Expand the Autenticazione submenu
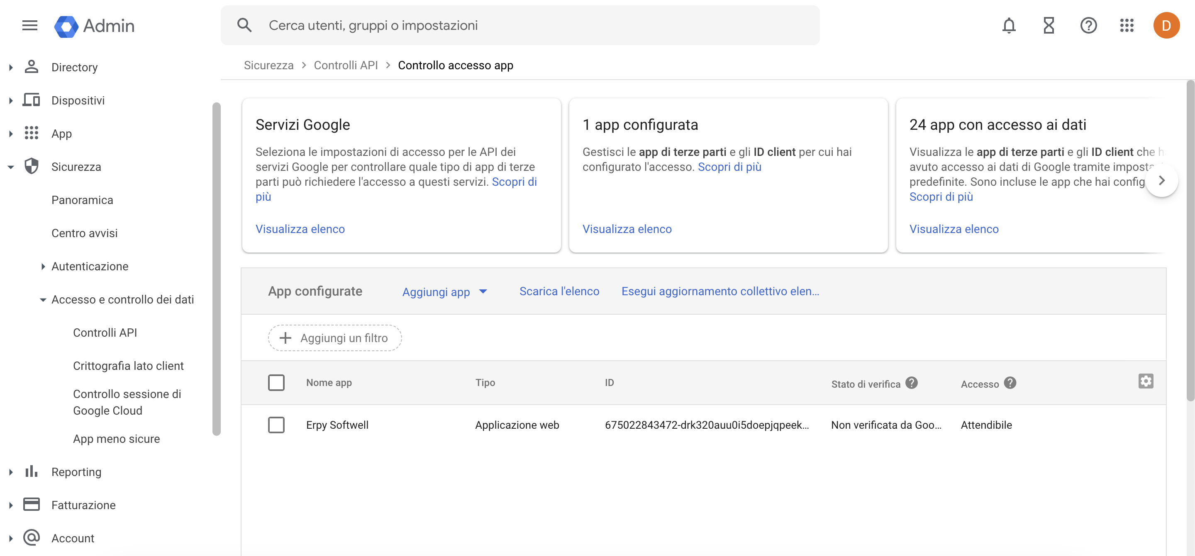Viewport: 1195px width, 556px height. (x=43, y=266)
